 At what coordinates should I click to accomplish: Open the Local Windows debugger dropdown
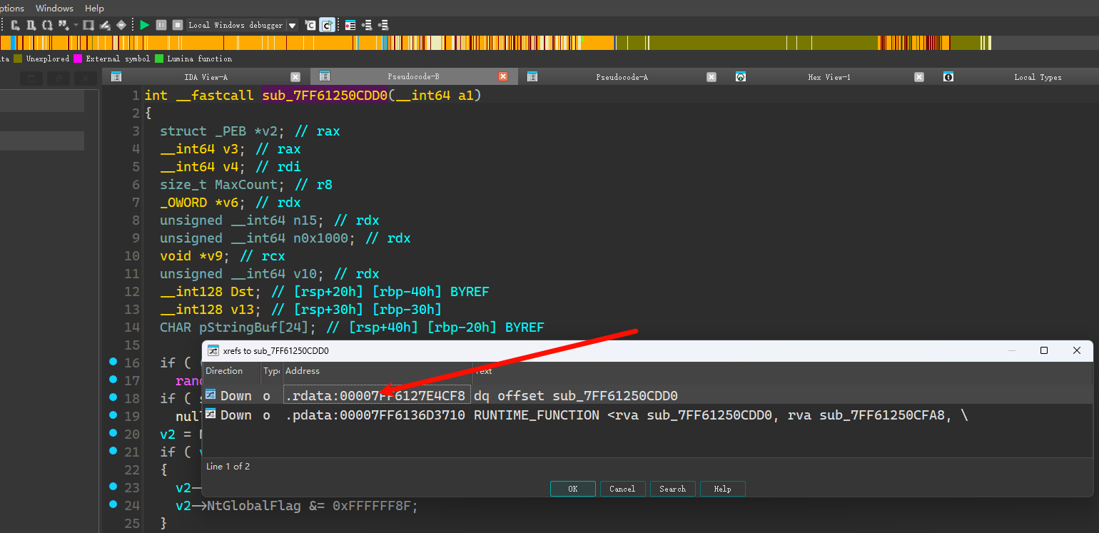[x=293, y=25]
